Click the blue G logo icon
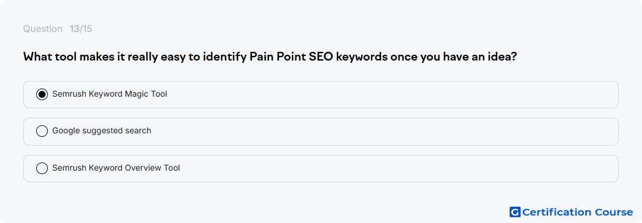 [515, 212]
